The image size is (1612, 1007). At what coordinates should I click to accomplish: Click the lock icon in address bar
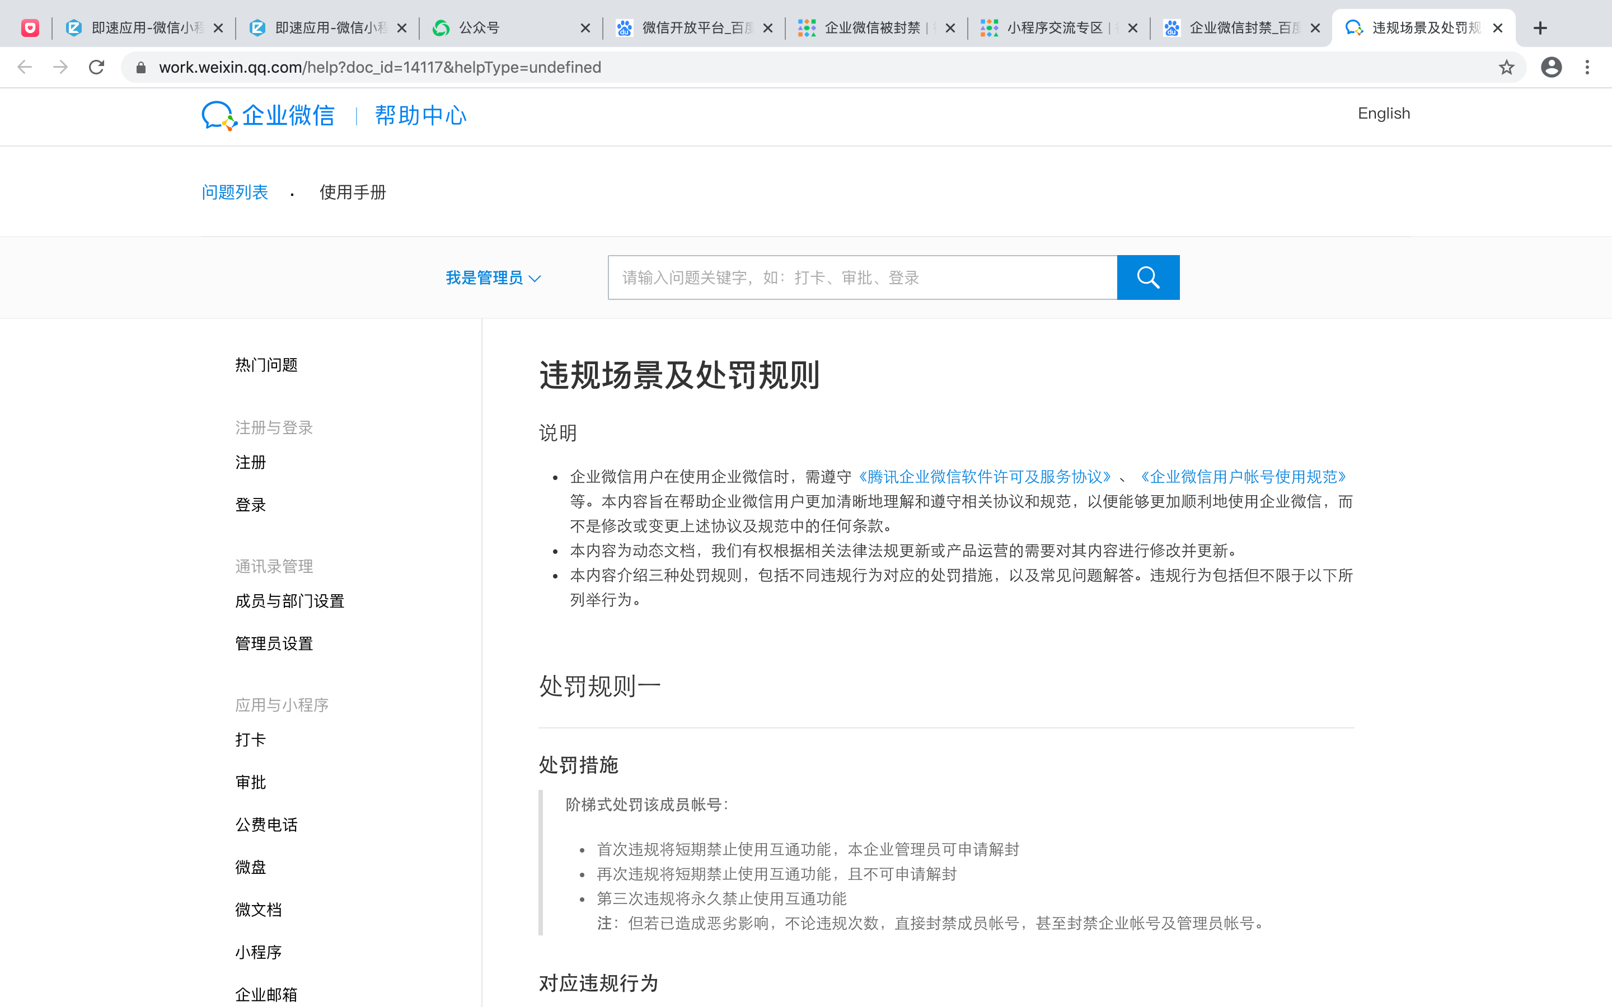point(140,67)
